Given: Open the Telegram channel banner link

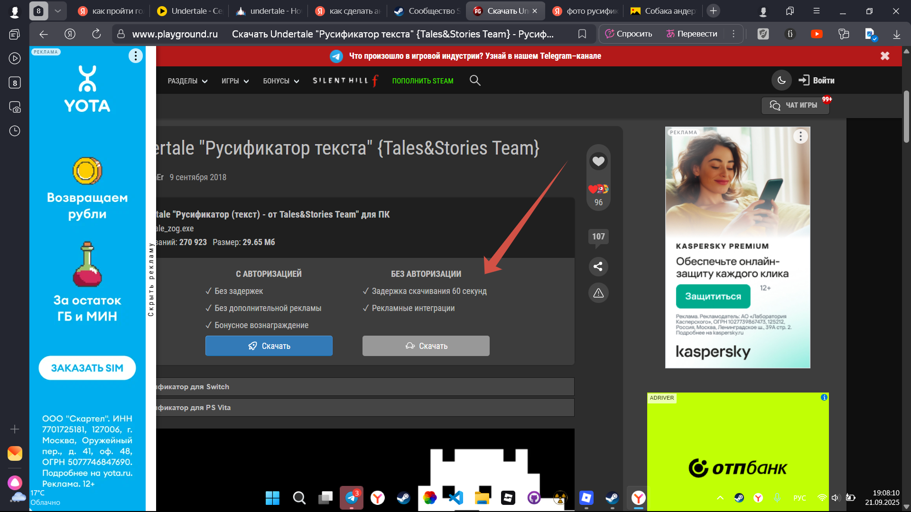Looking at the screenshot, I should point(465,56).
